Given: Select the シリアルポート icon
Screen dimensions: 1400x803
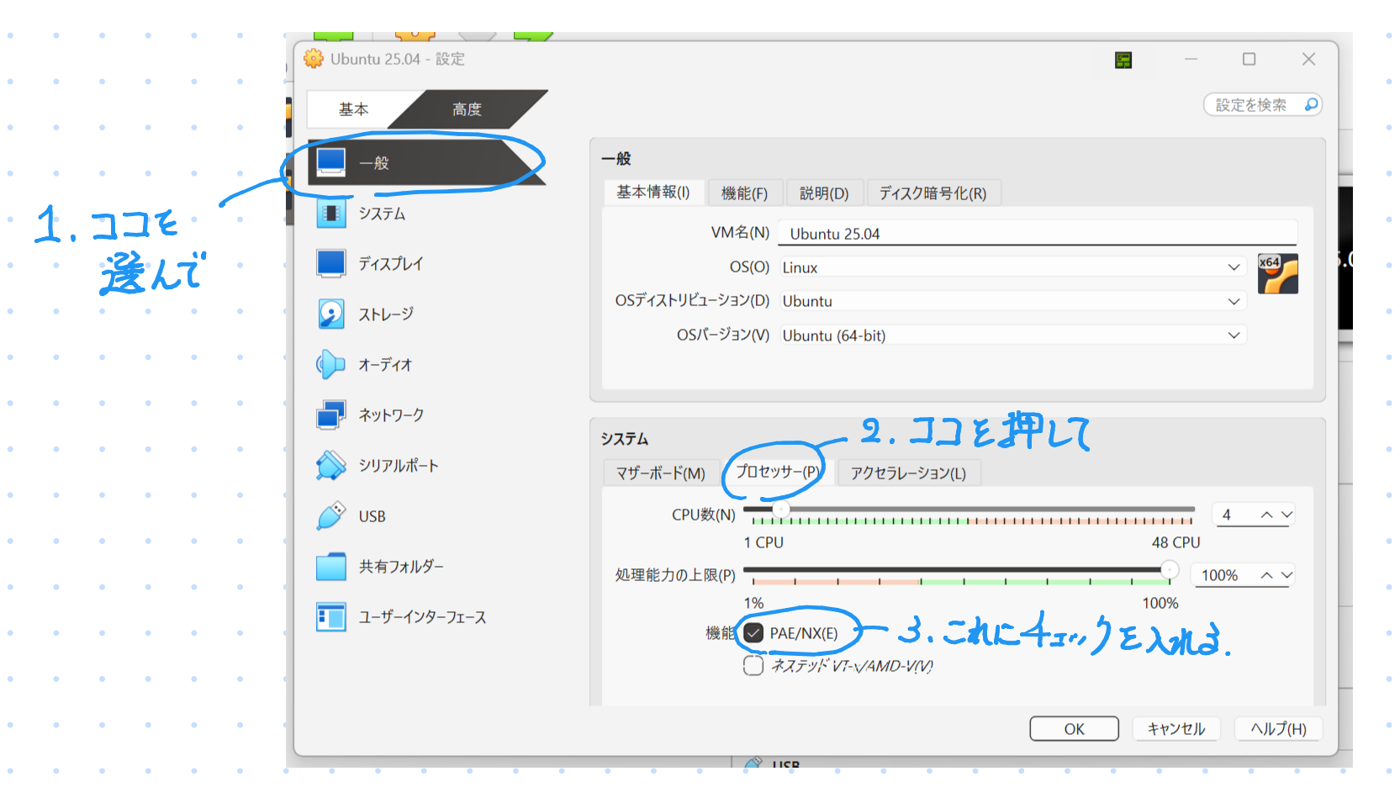Looking at the screenshot, I should (x=330, y=465).
